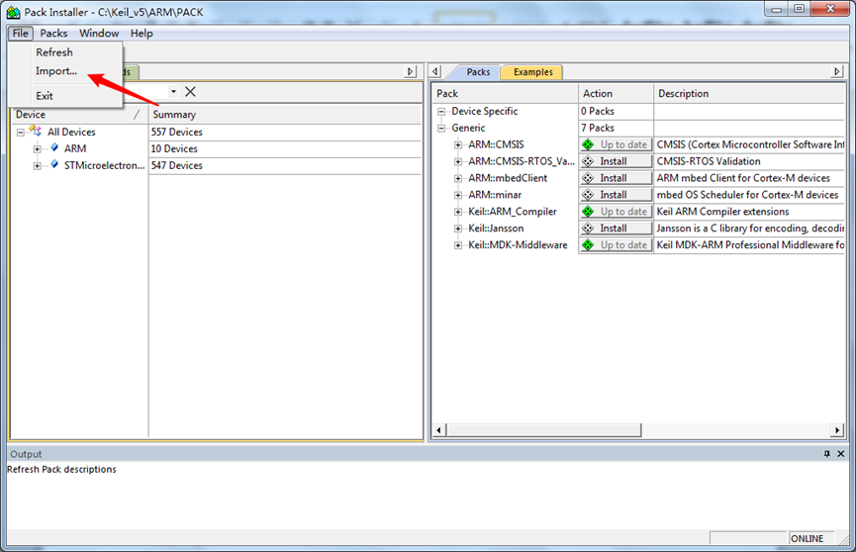This screenshot has width=856, height=552.
Task: Click the install diamond icon for ARM::minar
Action: 588,195
